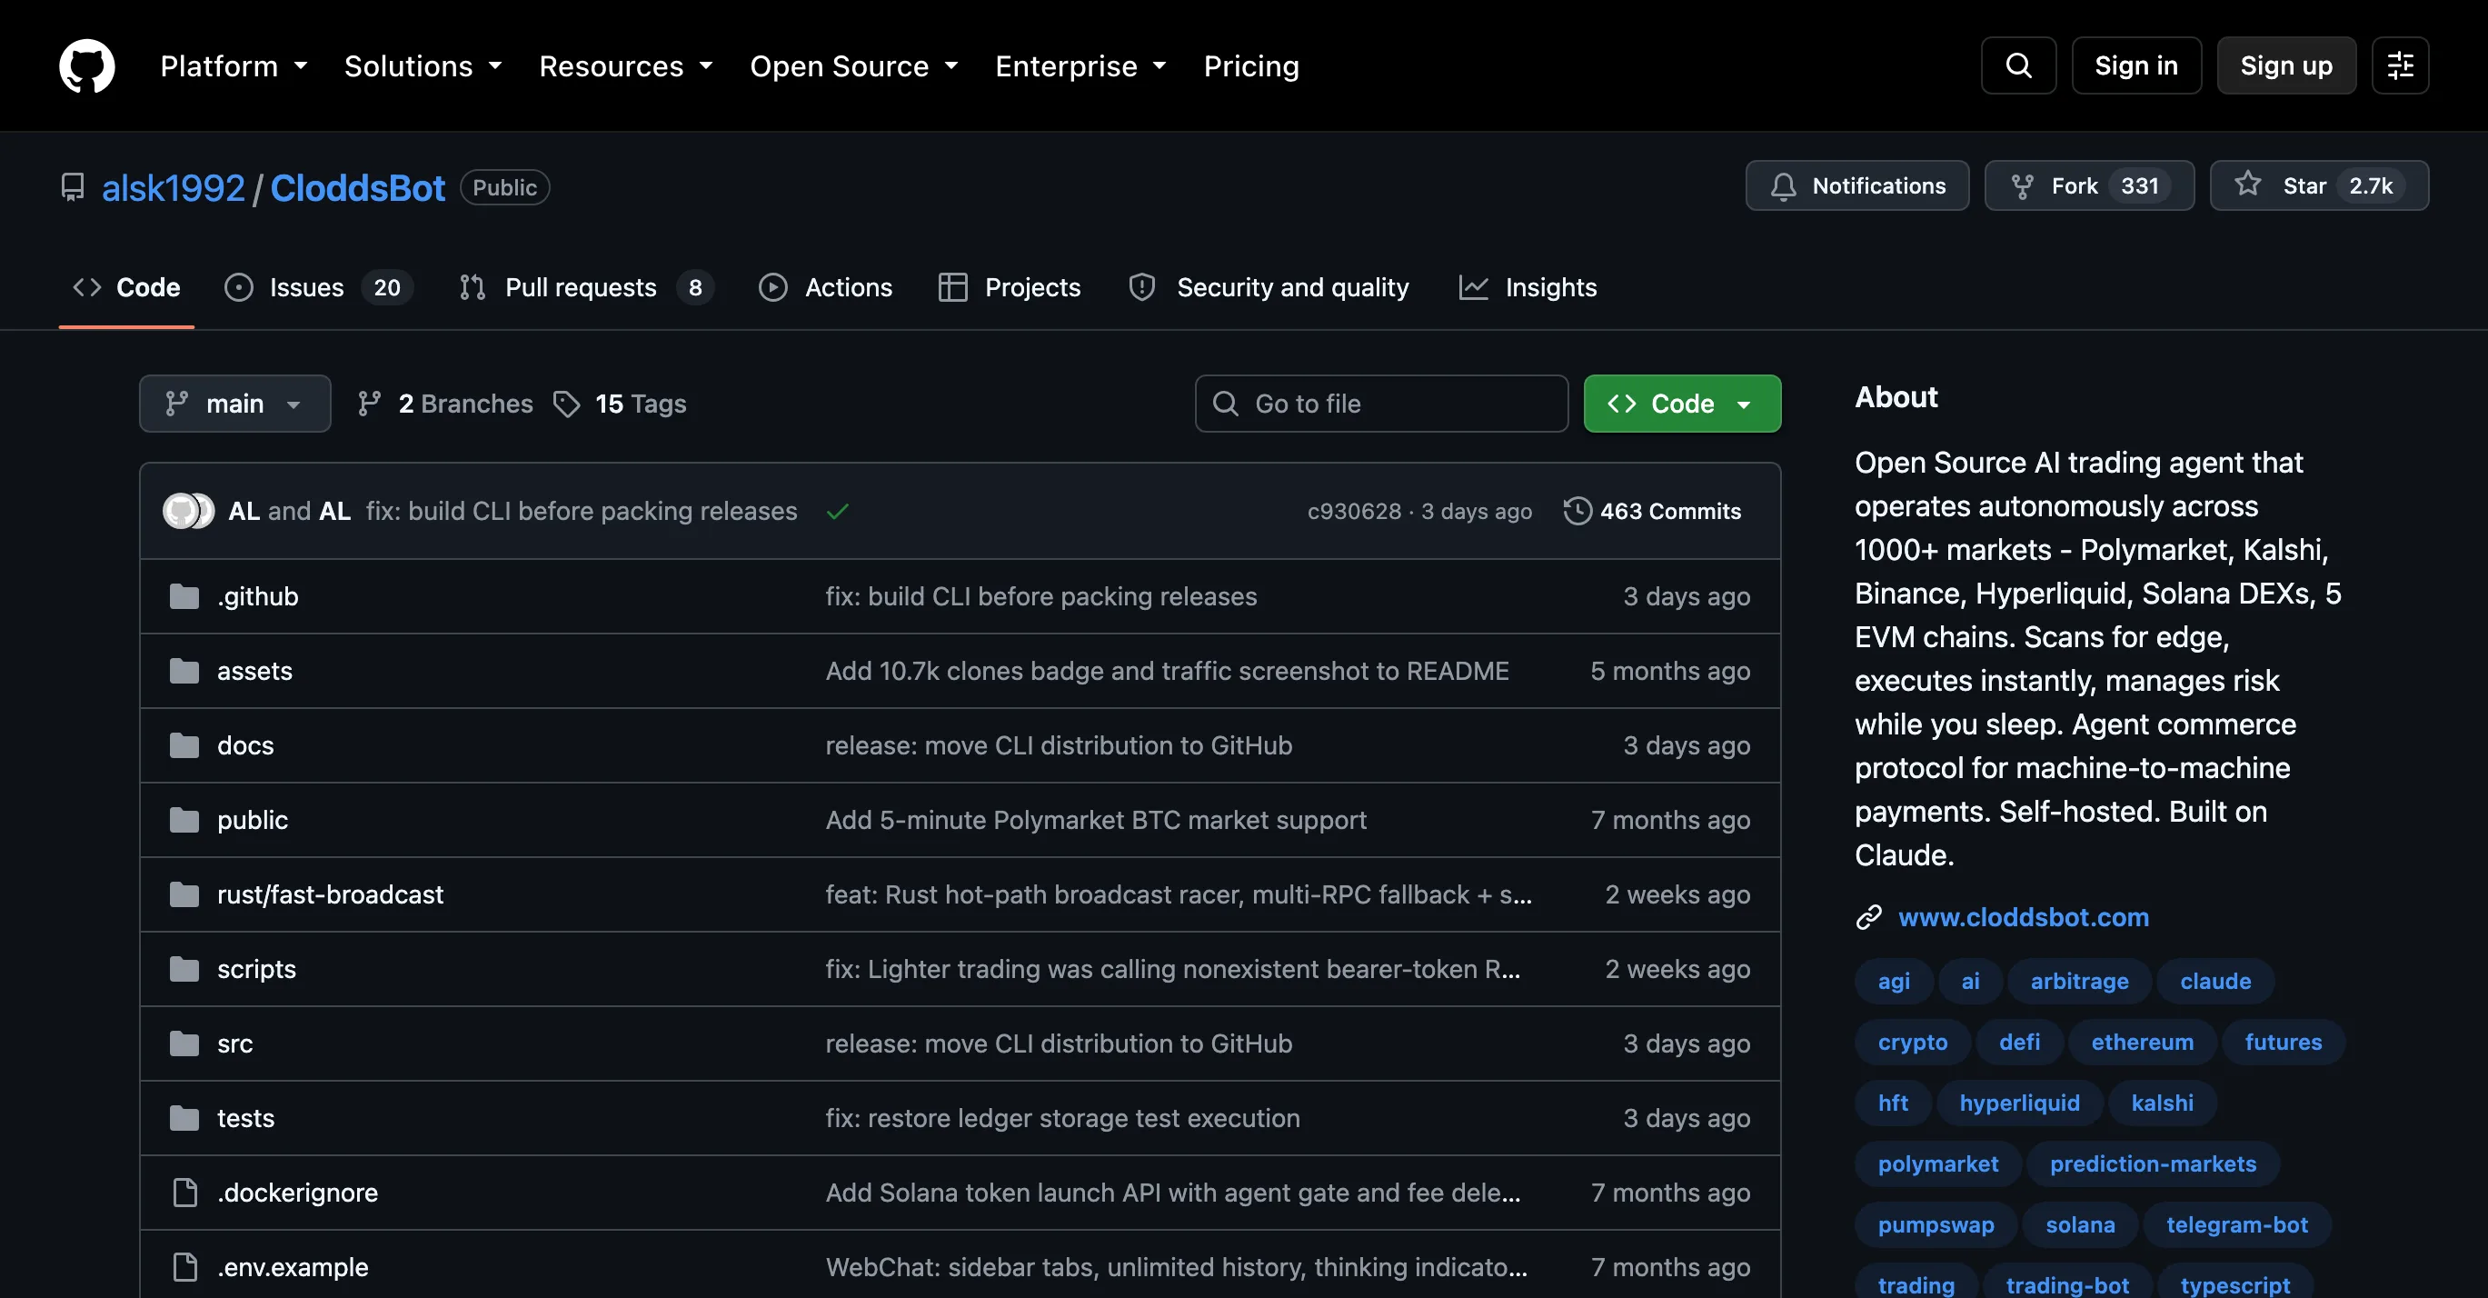Click the Sign up button
Viewport: 2488px width, 1298px height.
tap(2285, 65)
